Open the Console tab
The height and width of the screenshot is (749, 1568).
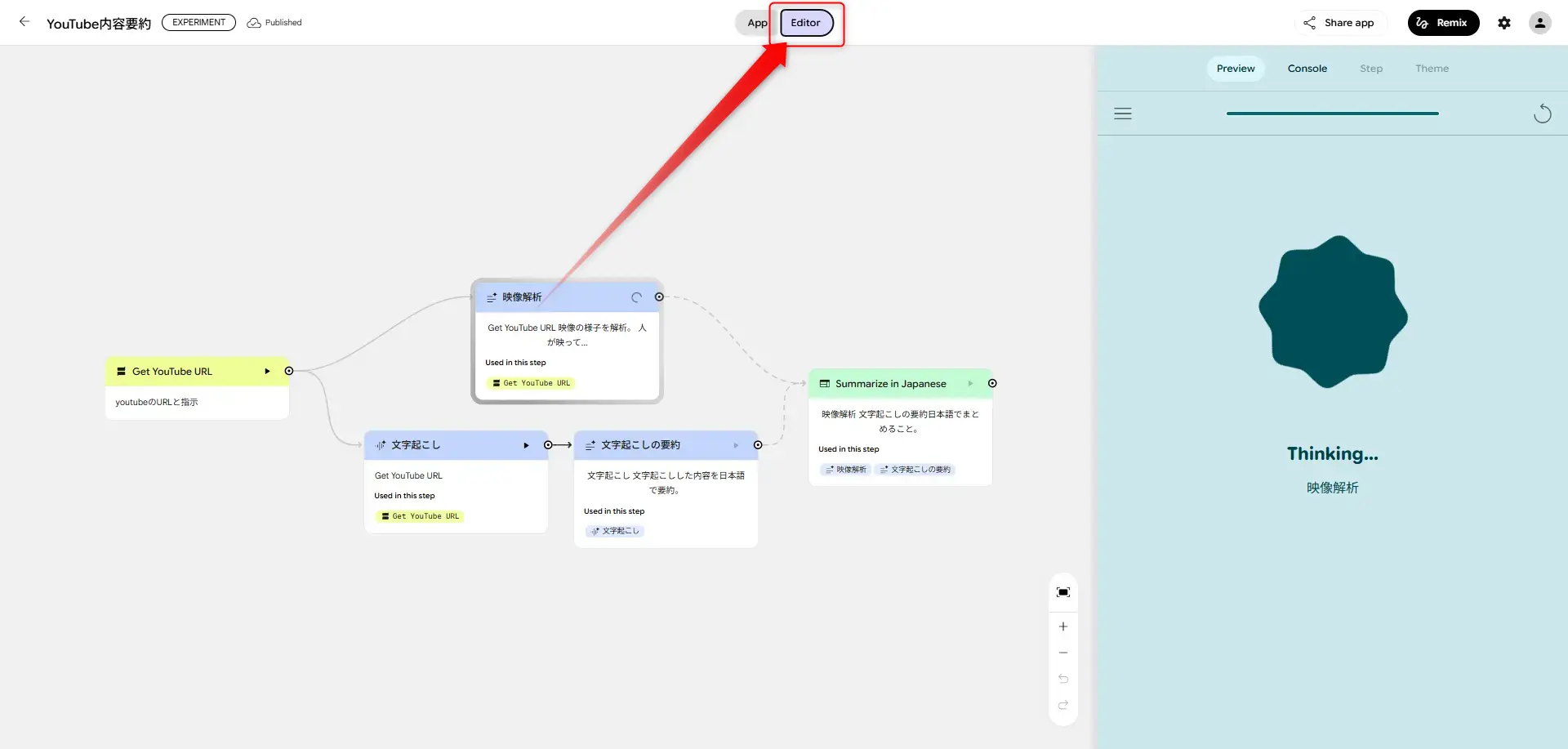click(x=1307, y=69)
